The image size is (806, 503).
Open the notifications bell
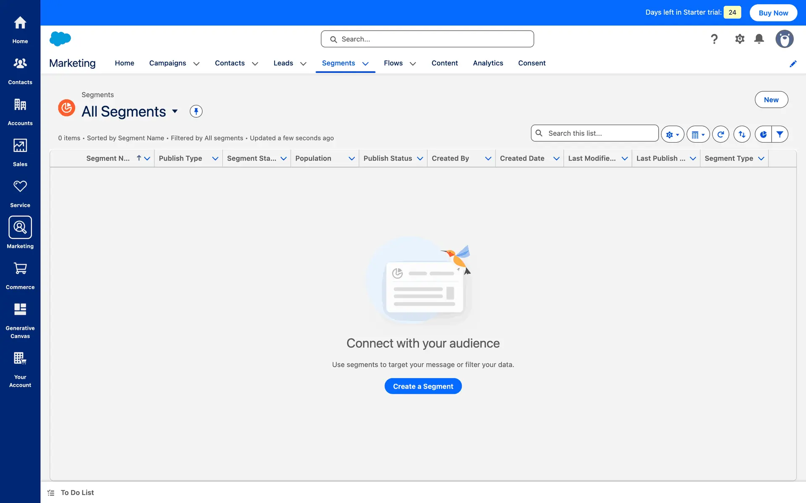(x=759, y=39)
